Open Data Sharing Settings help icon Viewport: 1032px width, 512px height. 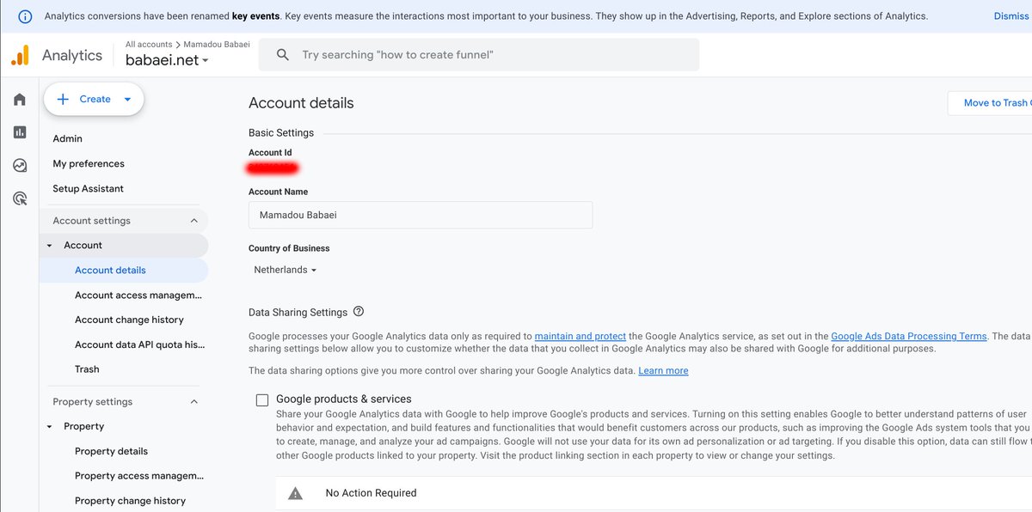coord(359,312)
